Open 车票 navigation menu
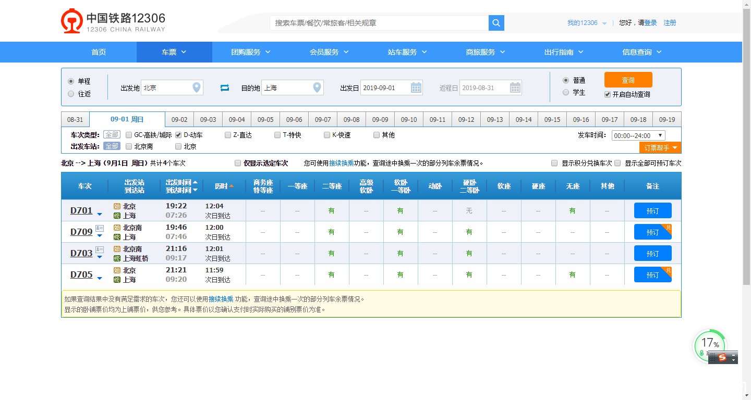Screen dimensions: 751x400 (x=174, y=52)
